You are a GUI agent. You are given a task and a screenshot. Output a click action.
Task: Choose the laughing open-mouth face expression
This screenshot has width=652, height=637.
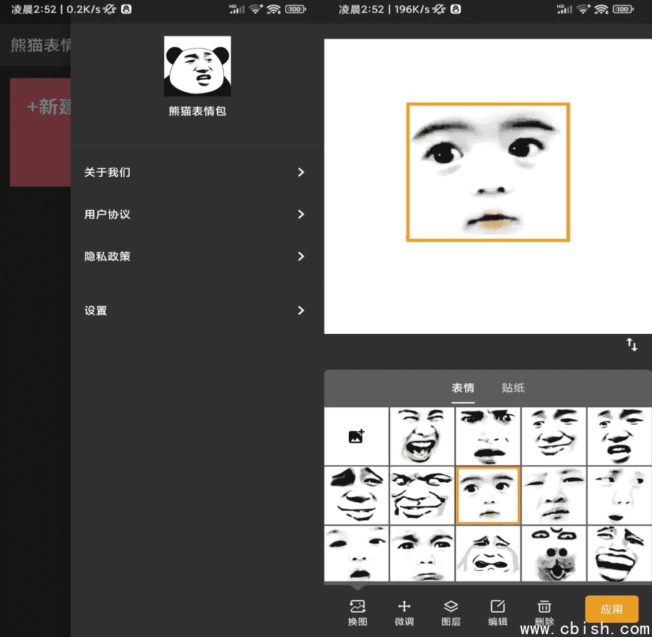pos(422,435)
